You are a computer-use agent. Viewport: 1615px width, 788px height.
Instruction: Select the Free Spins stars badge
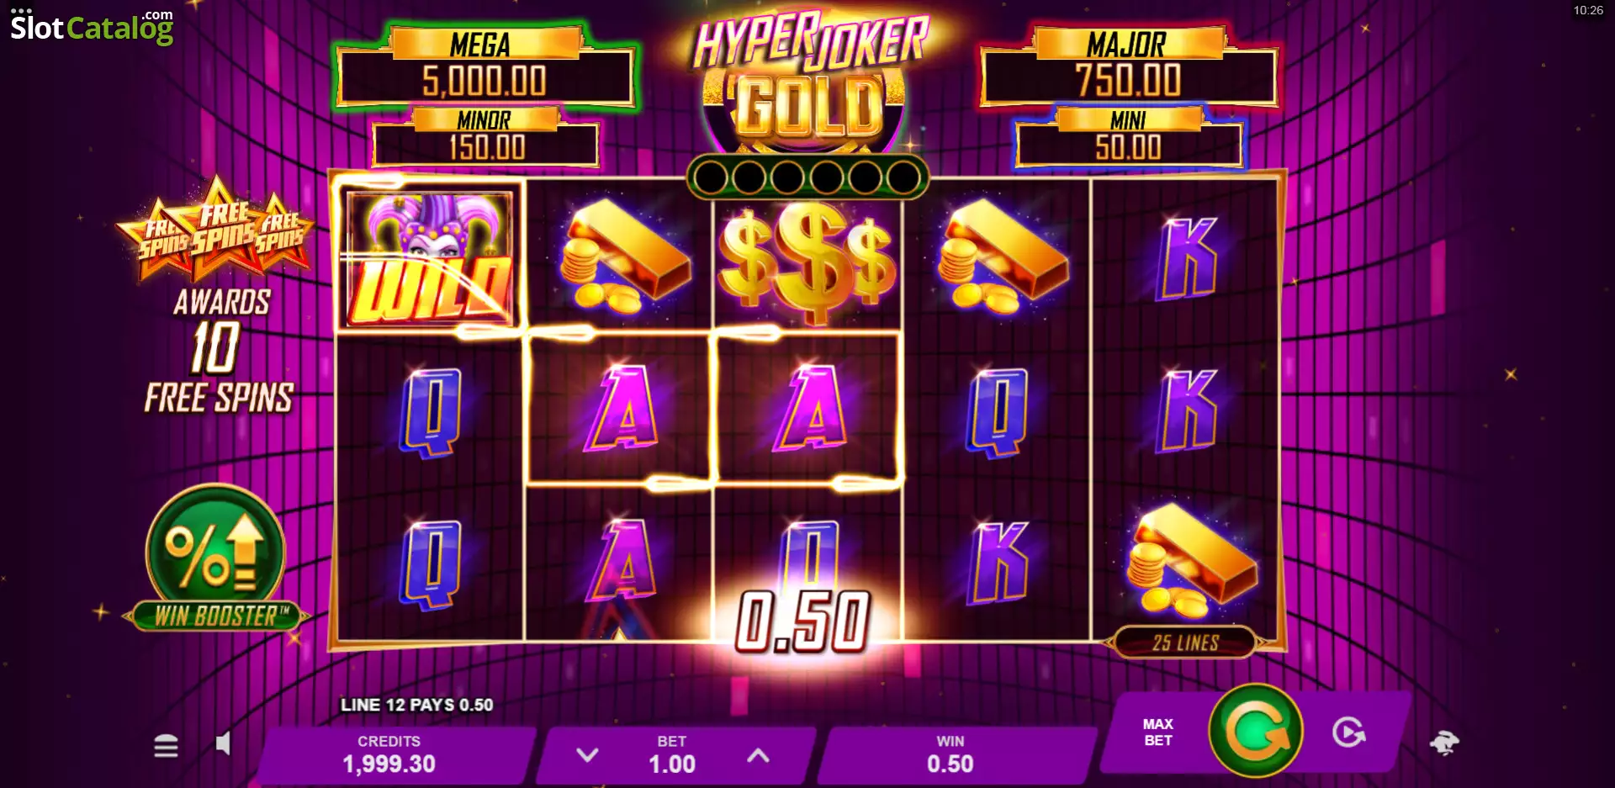pos(217,227)
